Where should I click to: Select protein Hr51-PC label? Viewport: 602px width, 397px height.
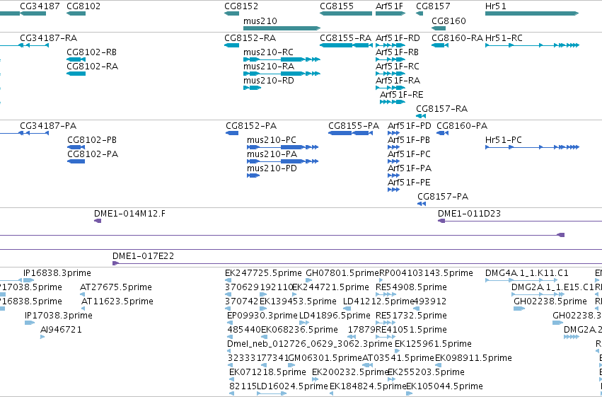(504, 140)
